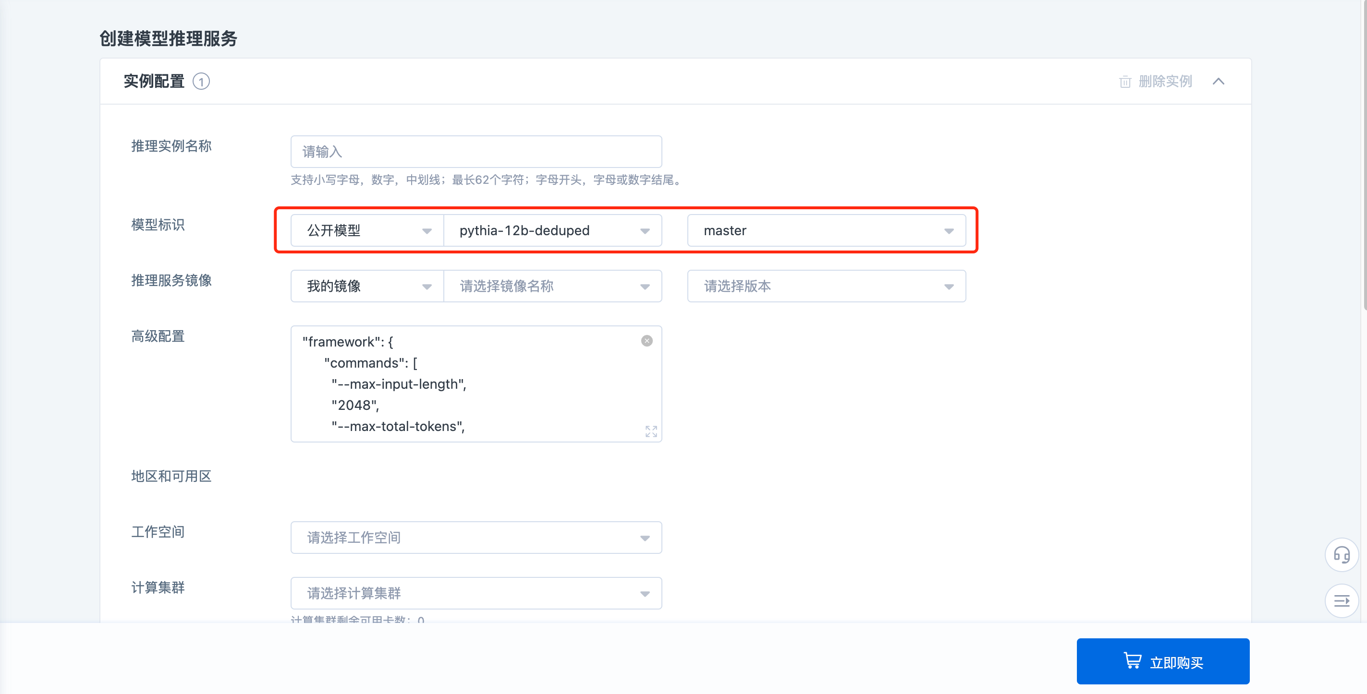Click the collapse sidebar list icon

[x=1342, y=601]
